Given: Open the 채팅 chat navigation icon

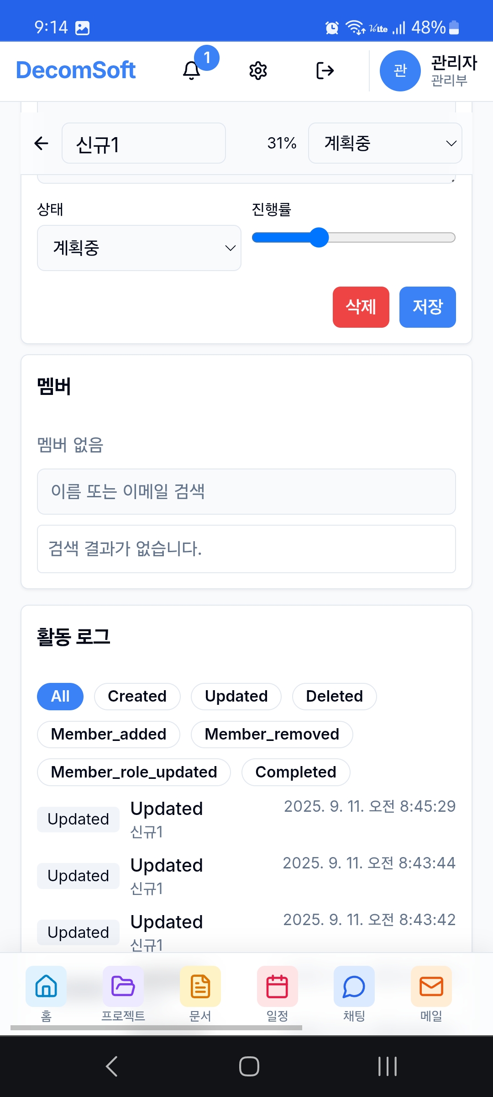Looking at the screenshot, I should tap(354, 986).
